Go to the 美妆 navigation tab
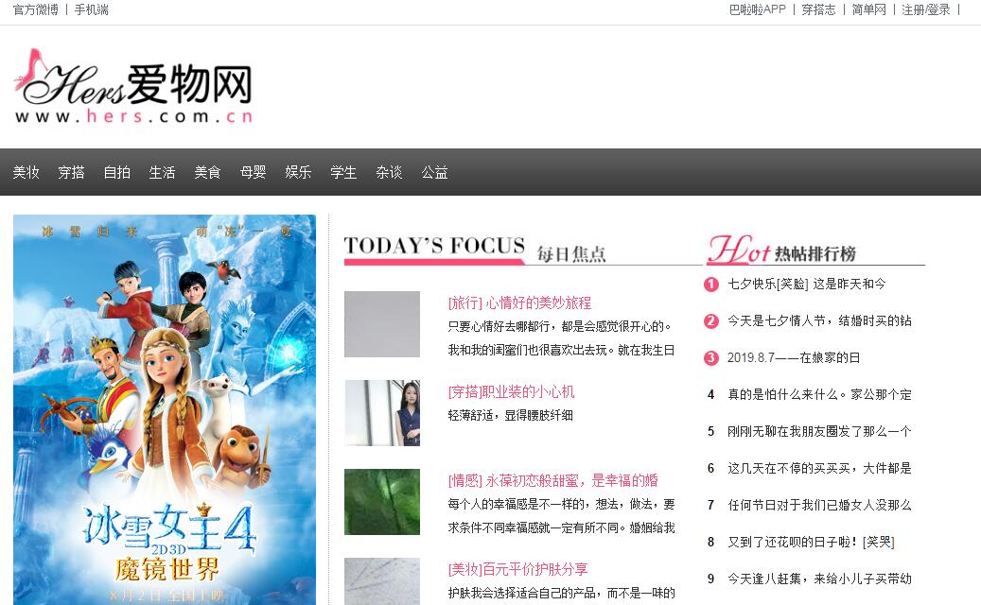 click(x=26, y=172)
